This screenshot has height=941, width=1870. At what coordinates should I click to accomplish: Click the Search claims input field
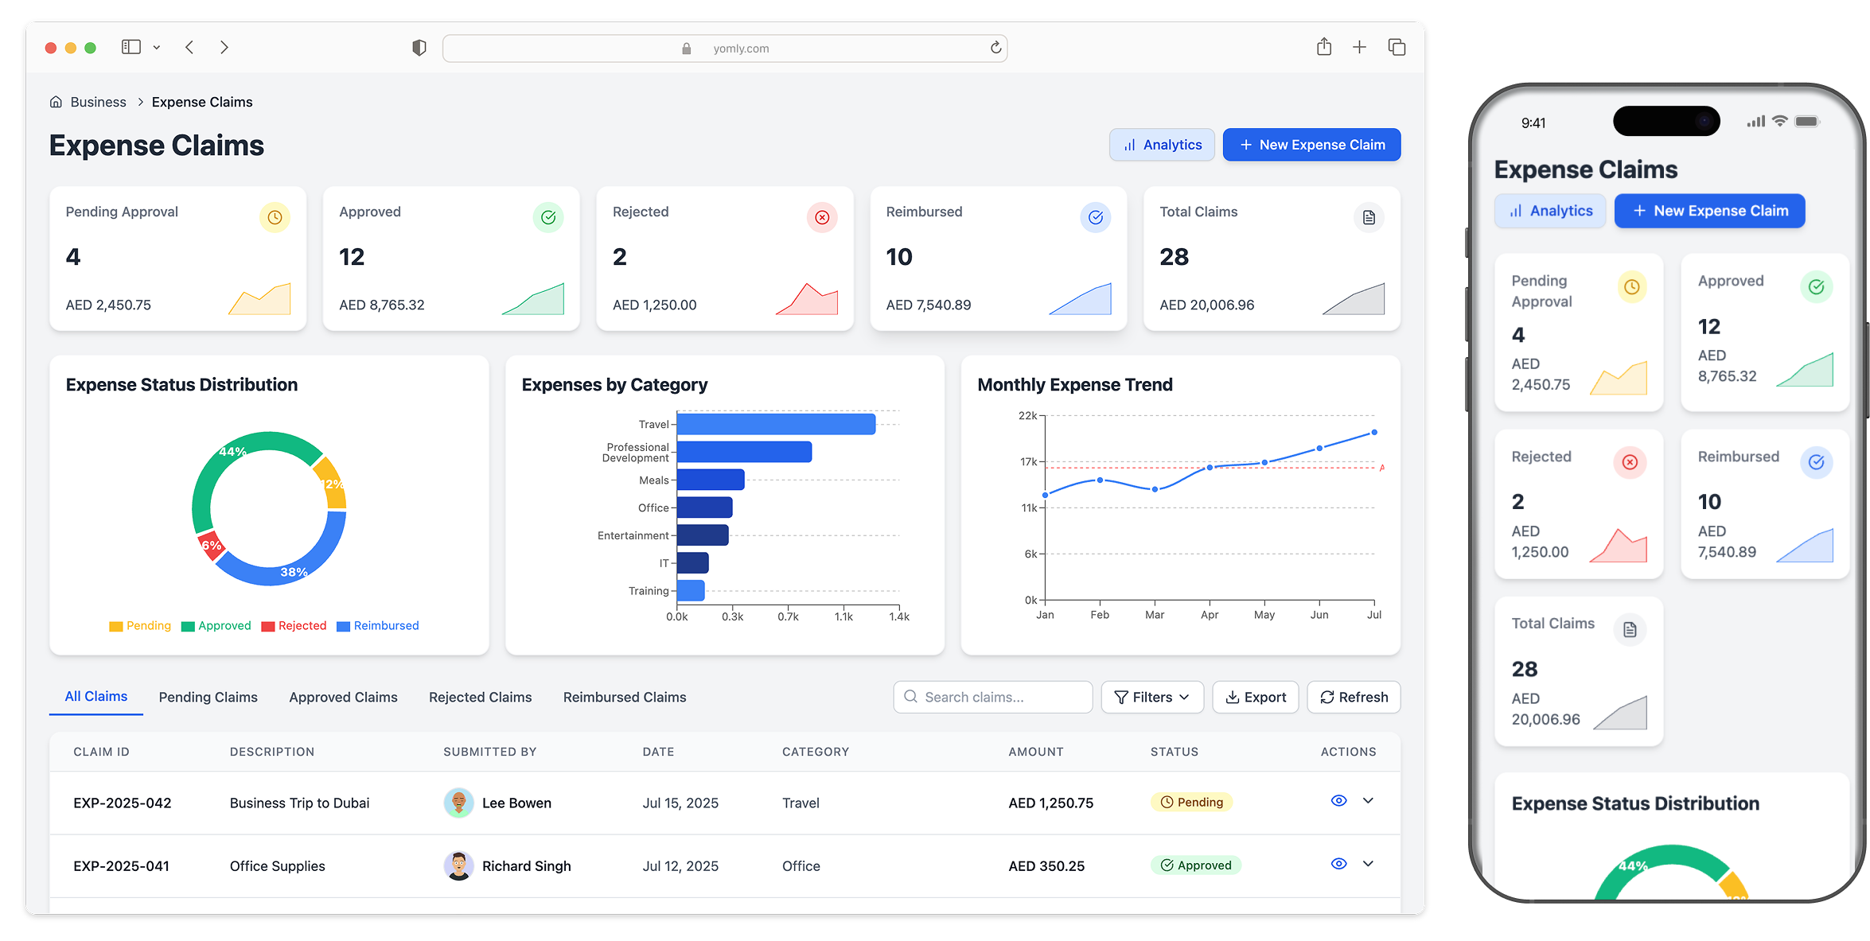992,697
